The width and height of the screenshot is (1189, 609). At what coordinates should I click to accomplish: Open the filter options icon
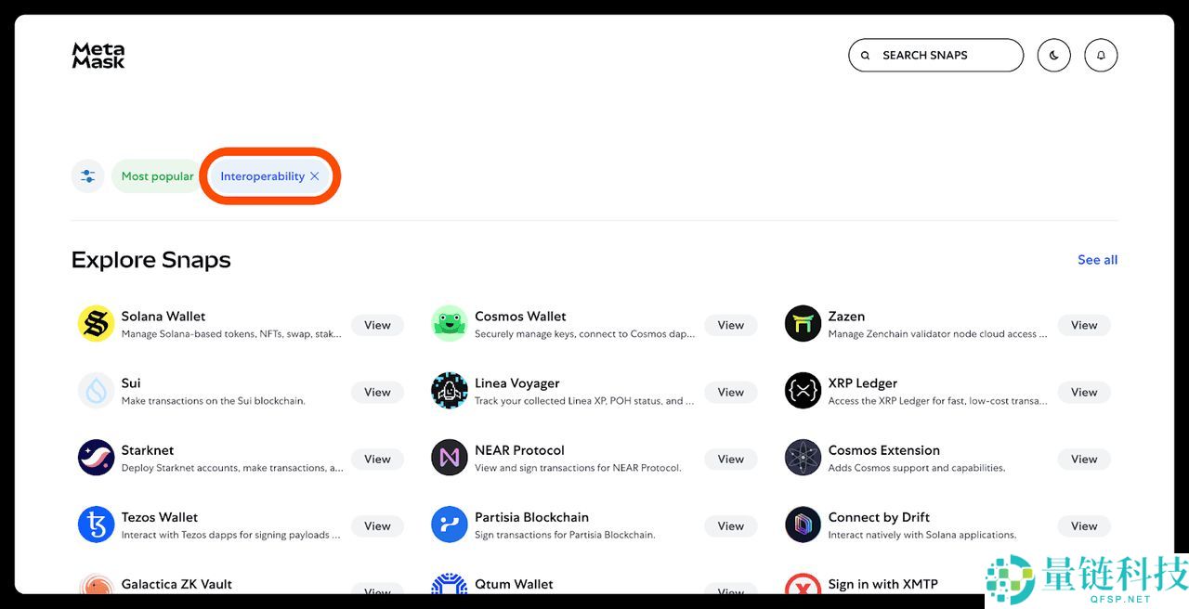point(87,176)
